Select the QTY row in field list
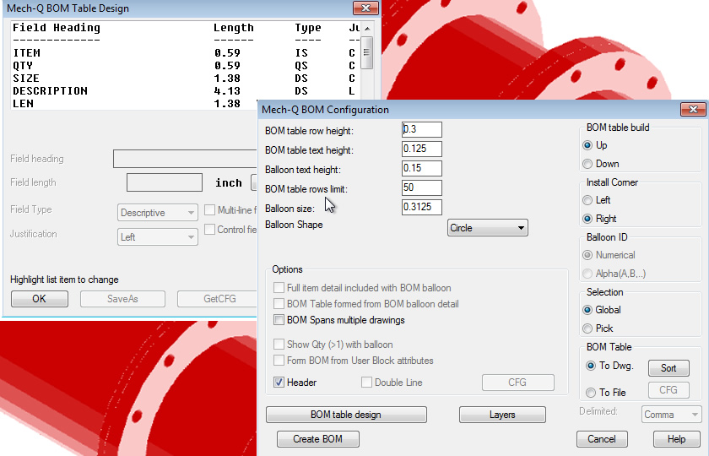709x456 pixels. [186, 66]
